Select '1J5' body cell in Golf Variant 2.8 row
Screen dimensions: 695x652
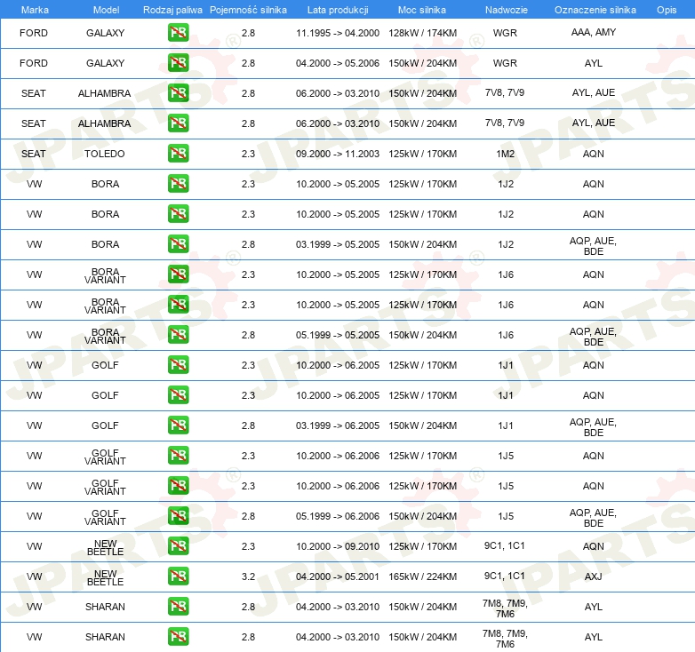point(506,516)
